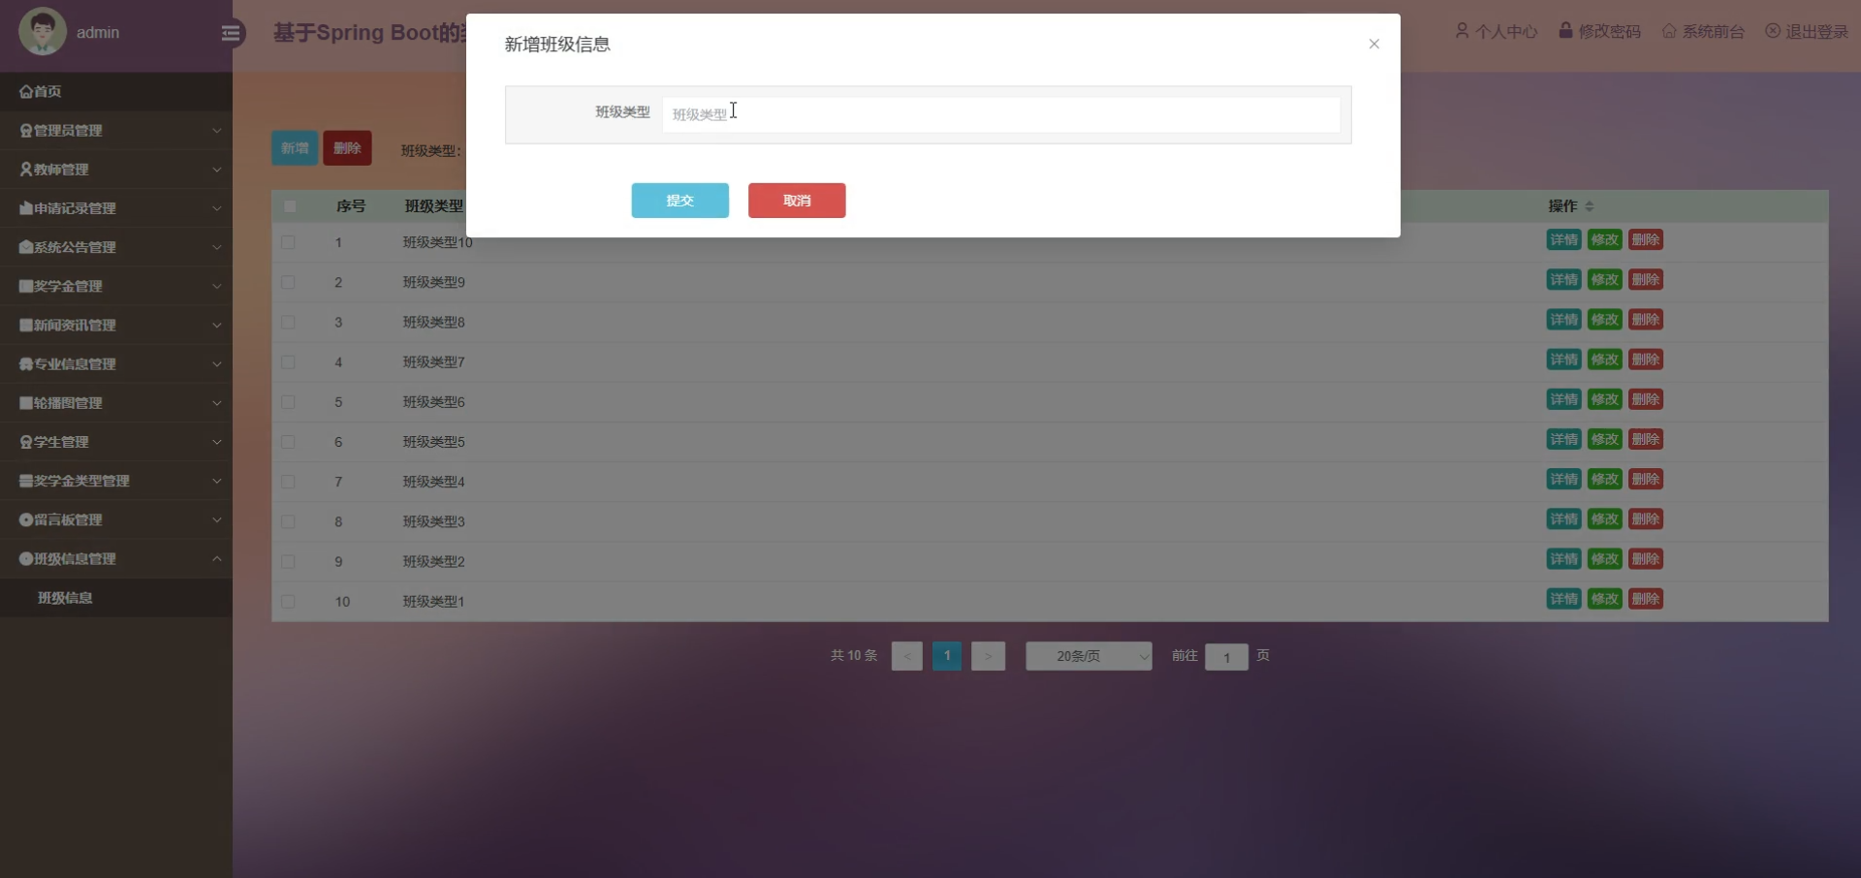This screenshot has width=1861, height=878.
Task: Check the row for 班级类型5
Action: [288, 442]
